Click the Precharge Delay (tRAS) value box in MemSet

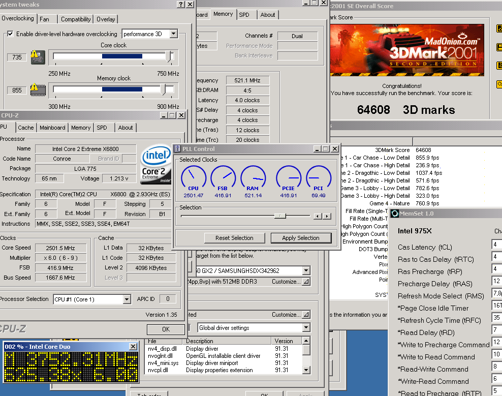coord(497,281)
